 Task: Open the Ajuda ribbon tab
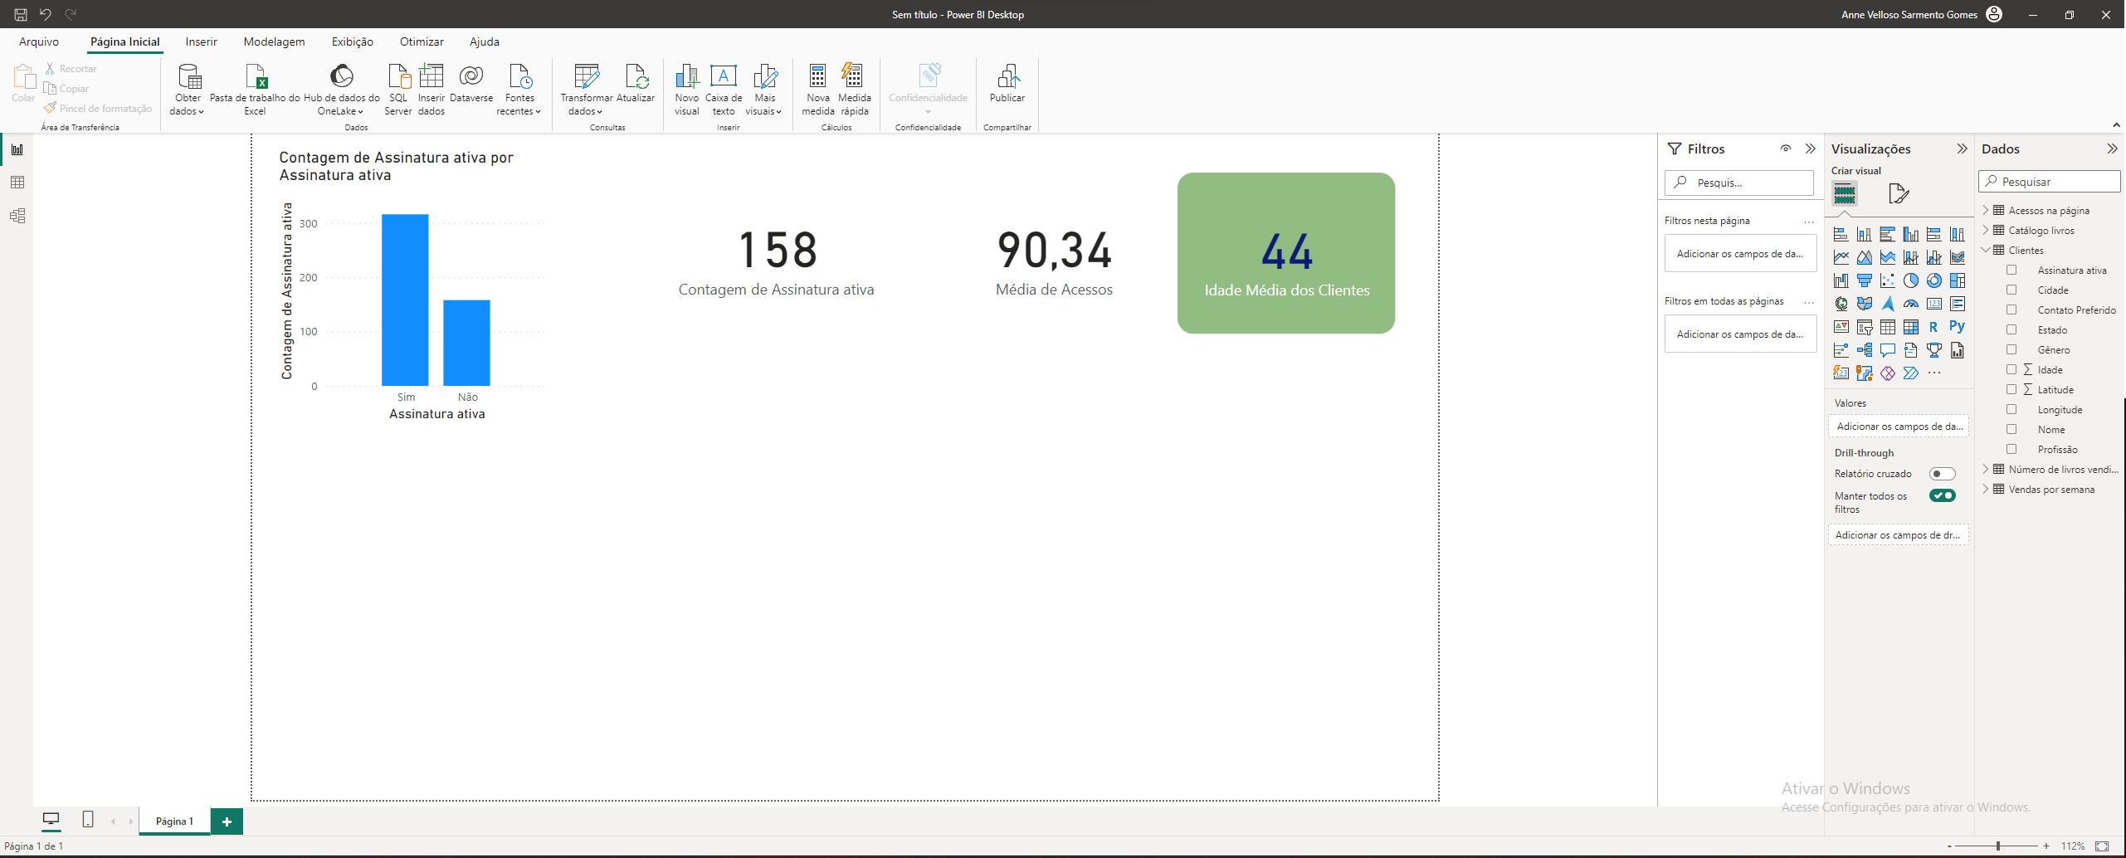(x=485, y=41)
